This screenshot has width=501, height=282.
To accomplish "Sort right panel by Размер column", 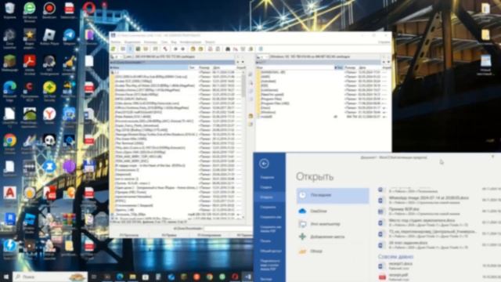I will pos(351,67).
